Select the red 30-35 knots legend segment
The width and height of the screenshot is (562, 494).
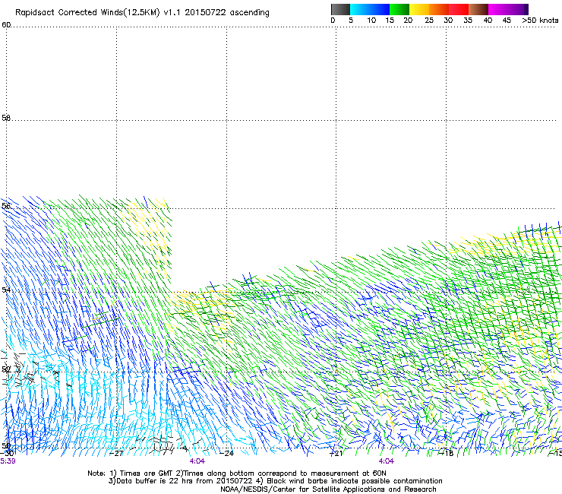(459, 9)
